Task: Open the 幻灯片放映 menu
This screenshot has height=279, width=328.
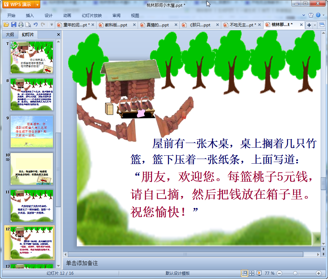Action: point(92,15)
